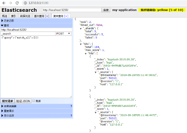Click the yellow cluster health indicator
This screenshot has height=133, width=187.
(162, 10)
